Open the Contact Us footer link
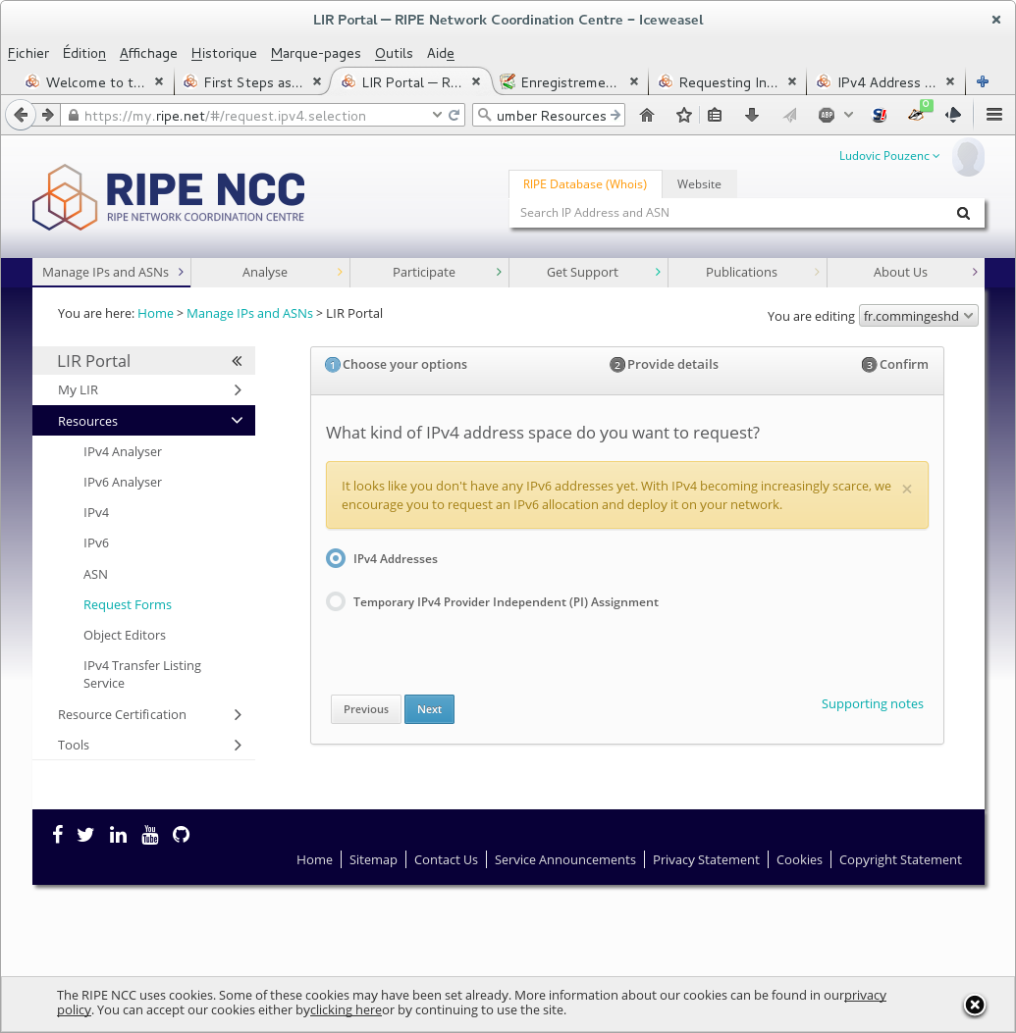The image size is (1016, 1033). (446, 859)
